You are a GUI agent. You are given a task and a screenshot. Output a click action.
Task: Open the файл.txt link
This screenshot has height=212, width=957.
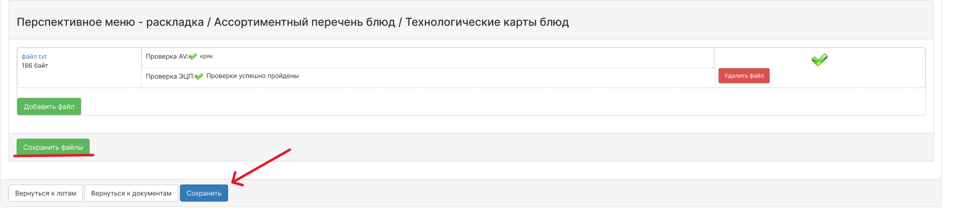[x=34, y=56]
